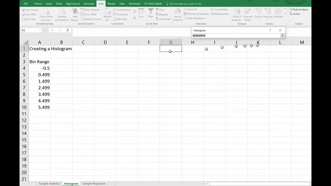Open the Solver tool
The image size is (331, 186).
(x=295, y=14)
